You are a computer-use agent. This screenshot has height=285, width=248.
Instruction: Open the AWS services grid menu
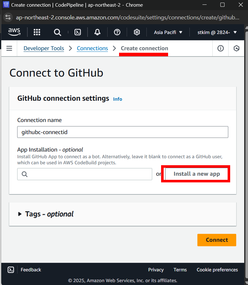coord(37,32)
